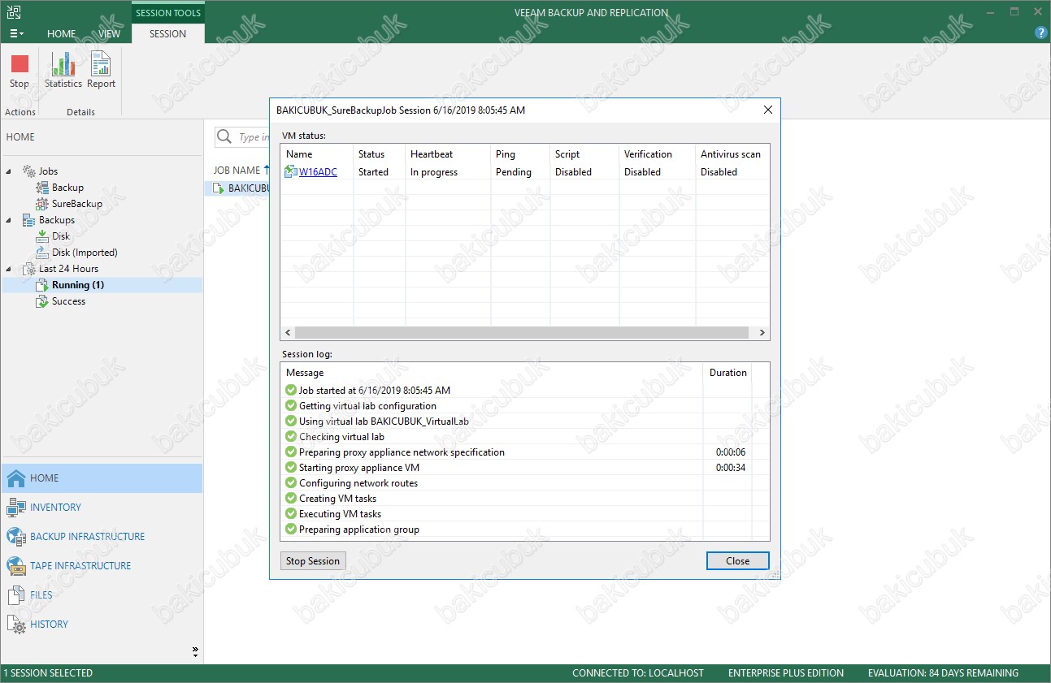Open Files view in navigation pane
The width and height of the screenshot is (1051, 683).
tap(41, 595)
